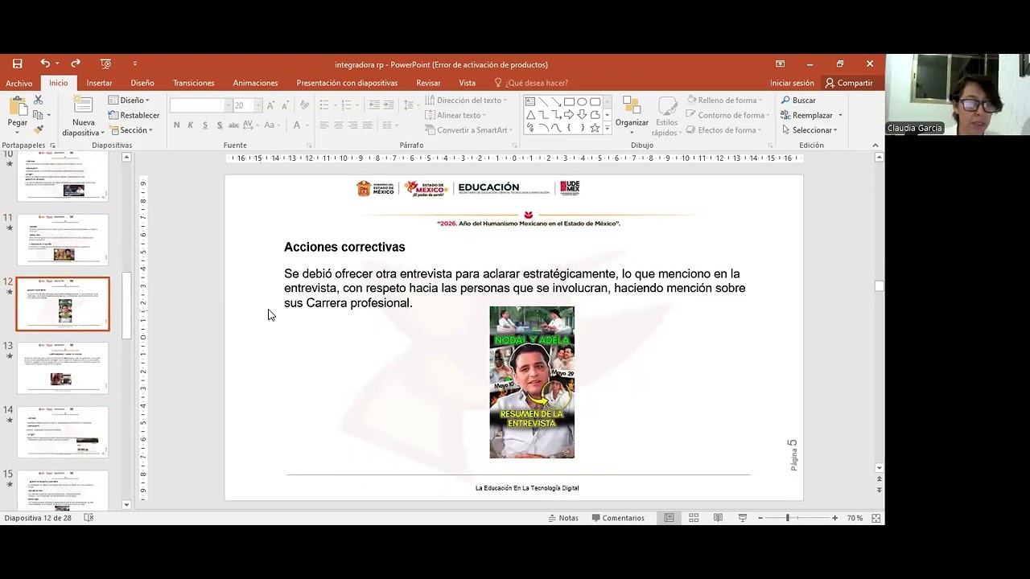Toggle strikethrough abc formatting

[234, 125]
